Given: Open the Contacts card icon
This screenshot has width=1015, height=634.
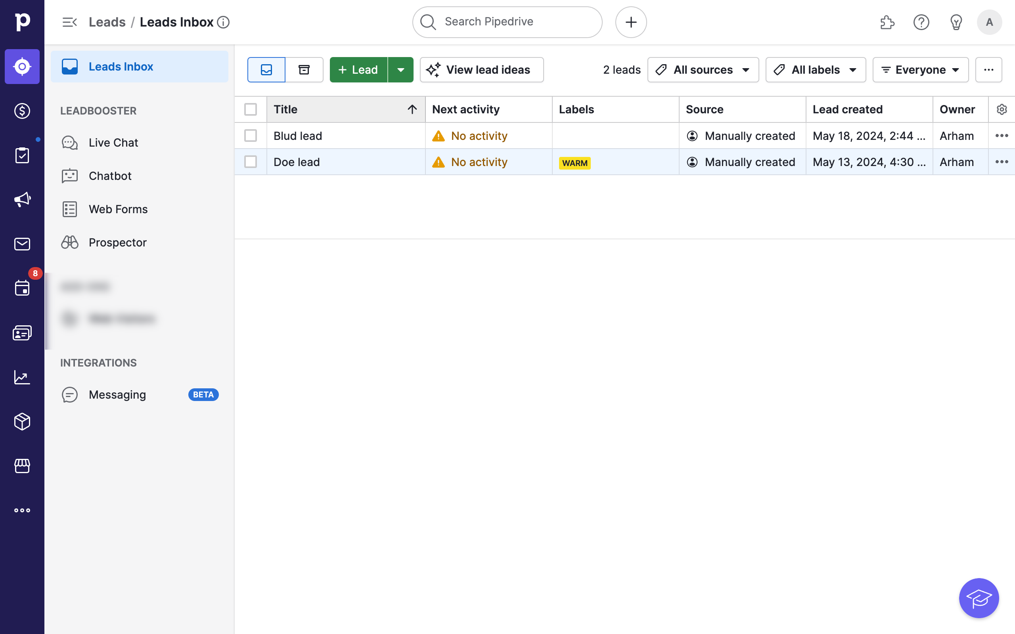Looking at the screenshot, I should pyautogui.click(x=22, y=333).
